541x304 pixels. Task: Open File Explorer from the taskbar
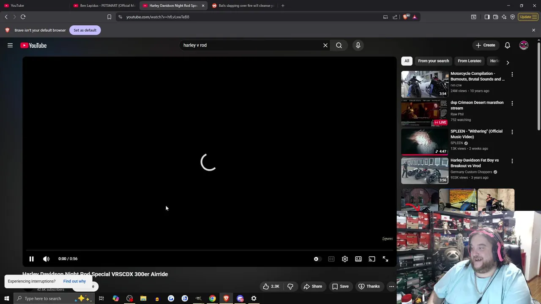pyautogui.click(x=143, y=299)
